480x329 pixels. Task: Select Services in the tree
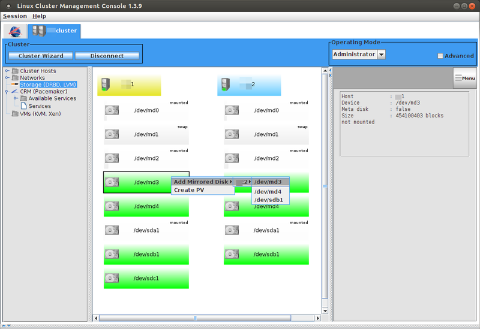pos(40,106)
